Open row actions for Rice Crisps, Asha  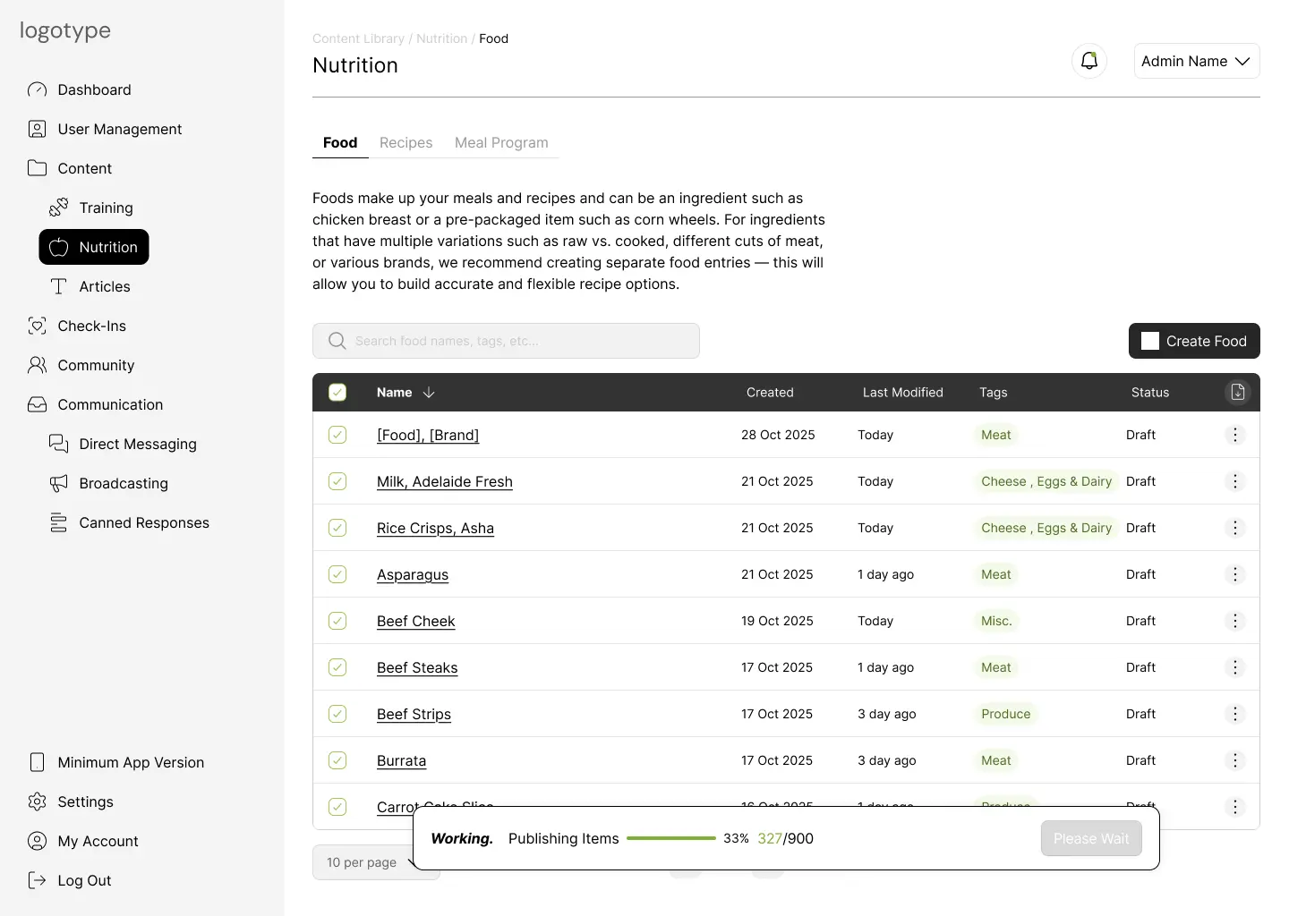coord(1235,528)
